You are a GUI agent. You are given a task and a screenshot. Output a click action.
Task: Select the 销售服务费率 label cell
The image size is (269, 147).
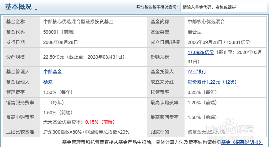pos(21,103)
